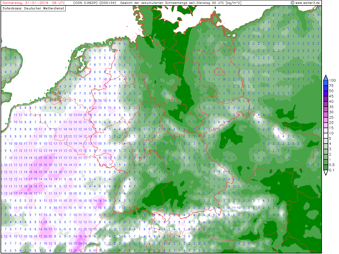Click legend value label '75'
Screen dimensions: 339x254
pyautogui.click(x=331, y=86)
